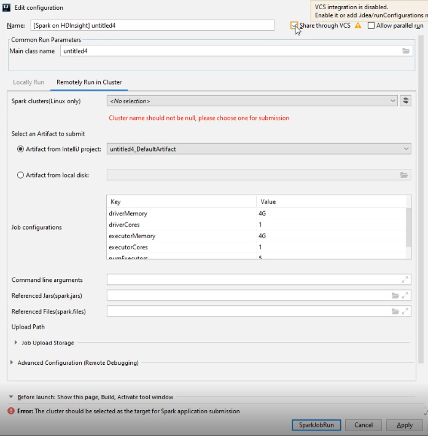This screenshot has width=428, height=436.
Task: Select driverCores key cell
Action: click(181, 225)
